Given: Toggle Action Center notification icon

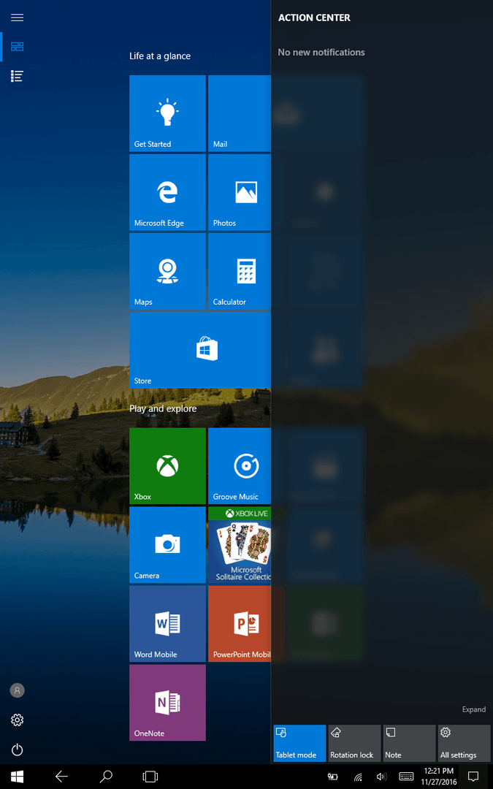Looking at the screenshot, I should click(x=473, y=777).
